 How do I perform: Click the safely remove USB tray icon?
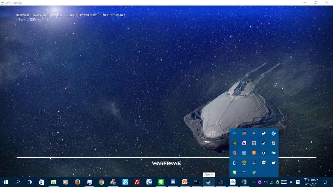point(234,163)
